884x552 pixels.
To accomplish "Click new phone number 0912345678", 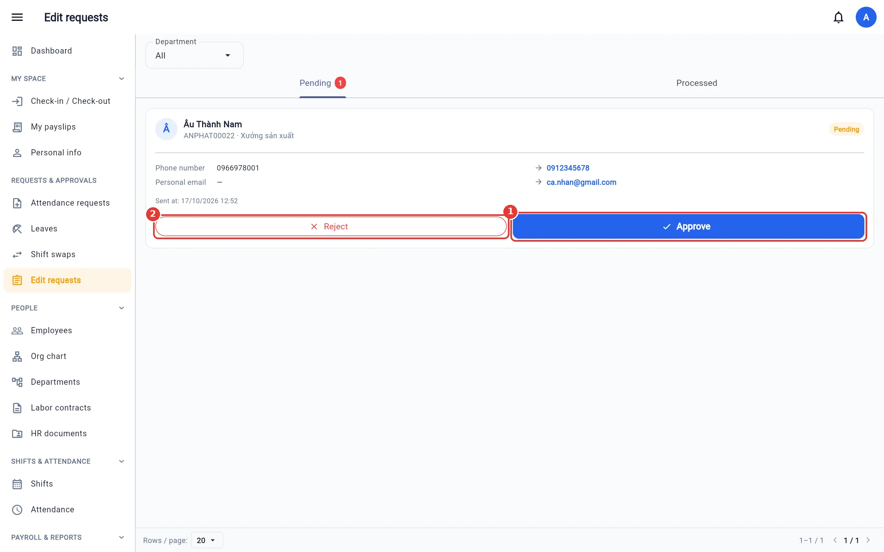I will pos(568,168).
